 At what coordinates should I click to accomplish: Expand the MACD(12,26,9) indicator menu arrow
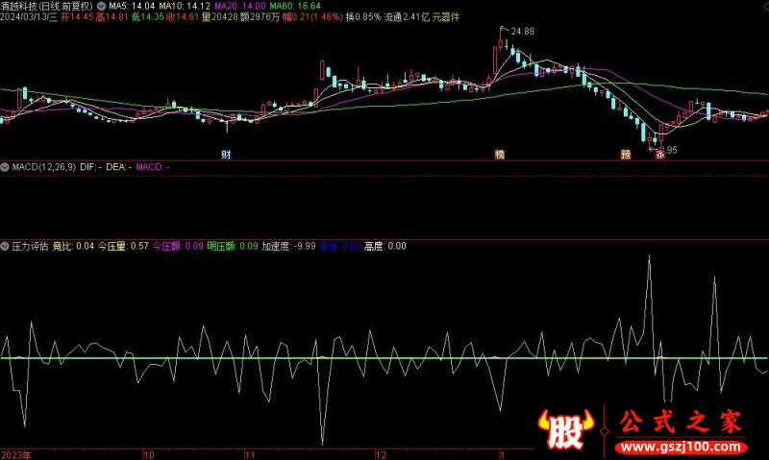[6, 167]
